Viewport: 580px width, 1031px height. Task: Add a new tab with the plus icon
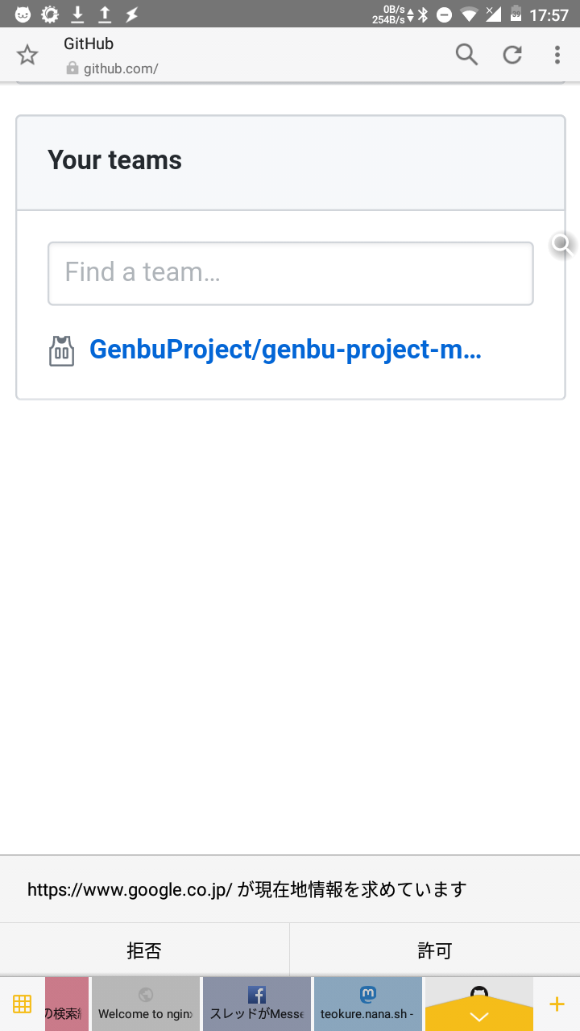point(557,1004)
